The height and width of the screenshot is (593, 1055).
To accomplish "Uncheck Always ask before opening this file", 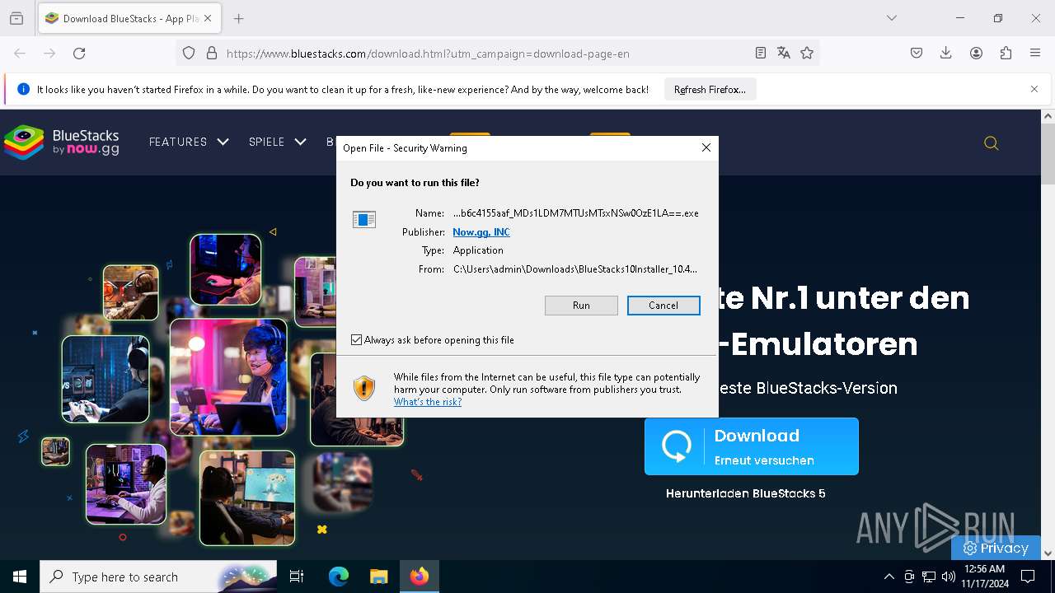I will point(356,340).
